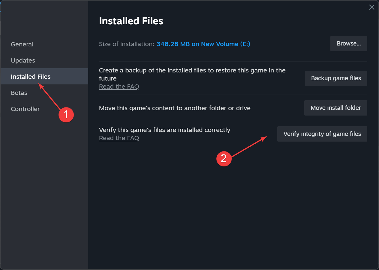The image size is (379, 270).
Task: Close the properties dialog with the X icon
Action: coord(371,7)
